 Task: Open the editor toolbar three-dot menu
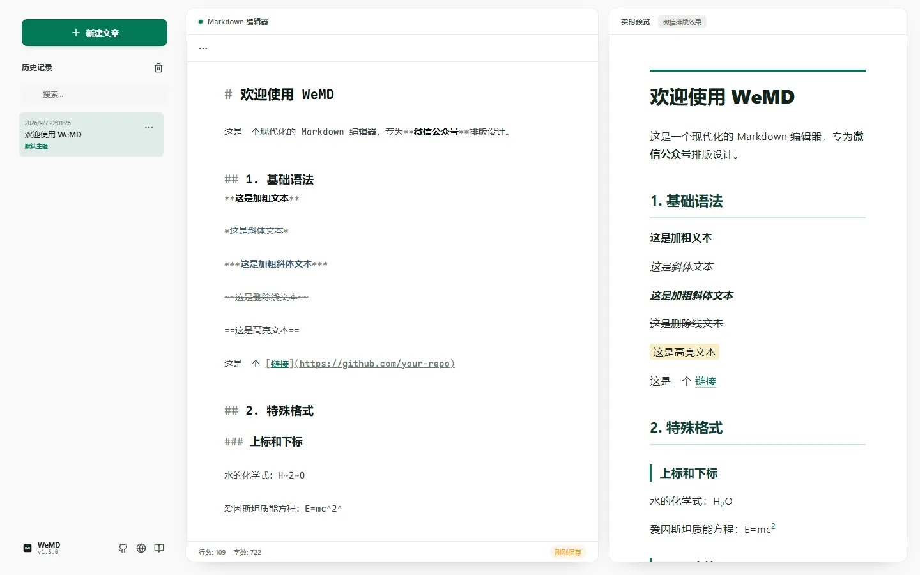[203, 49]
